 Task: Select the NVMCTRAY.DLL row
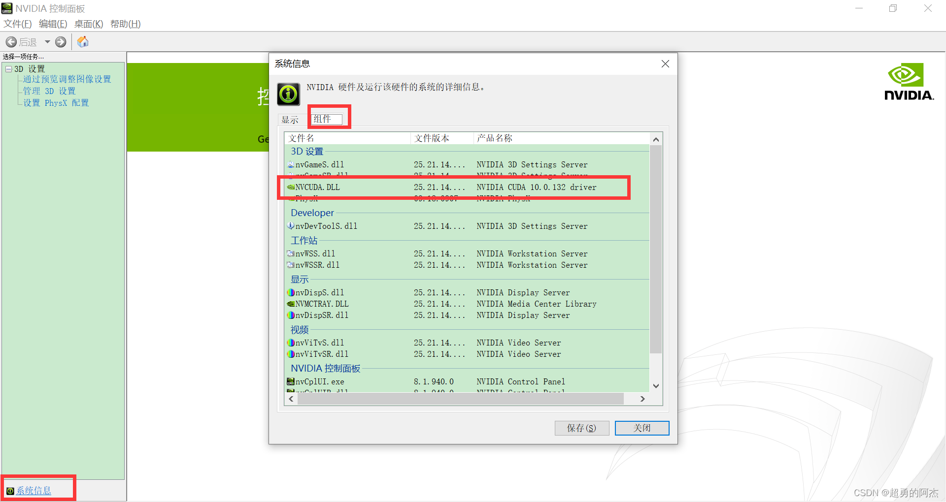467,304
